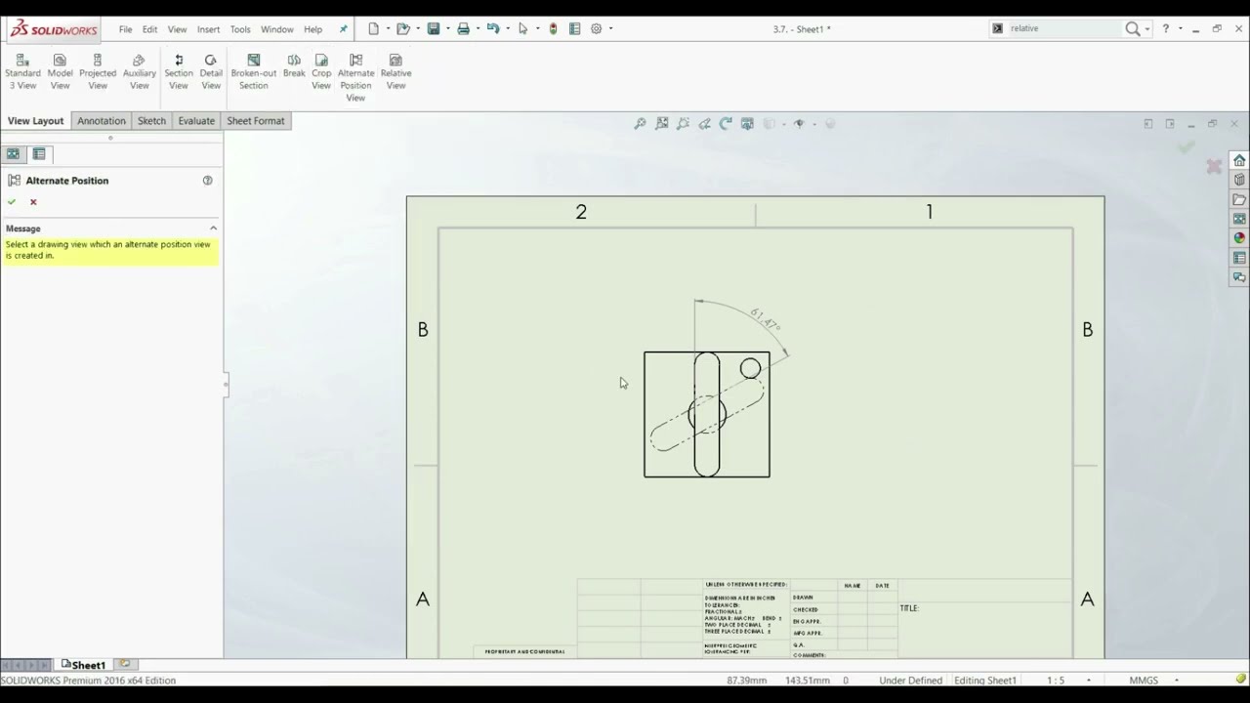Save the drawing with disk icon
The width and height of the screenshot is (1250, 703).
point(434,28)
